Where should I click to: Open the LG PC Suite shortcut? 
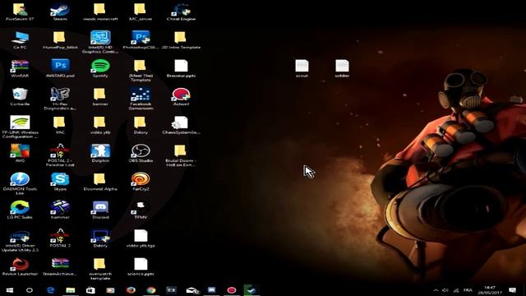click(x=20, y=210)
